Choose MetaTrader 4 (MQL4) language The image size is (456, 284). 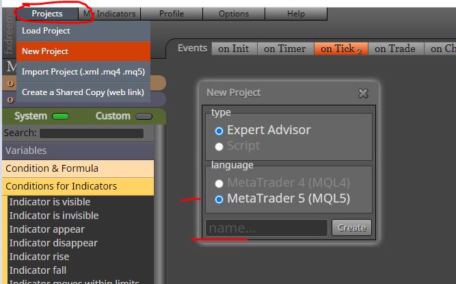click(219, 183)
